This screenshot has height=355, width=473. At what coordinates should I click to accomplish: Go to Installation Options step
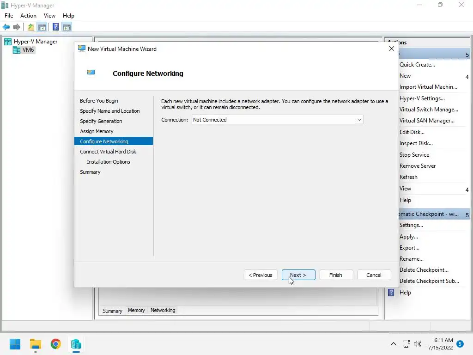[x=108, y=162]
